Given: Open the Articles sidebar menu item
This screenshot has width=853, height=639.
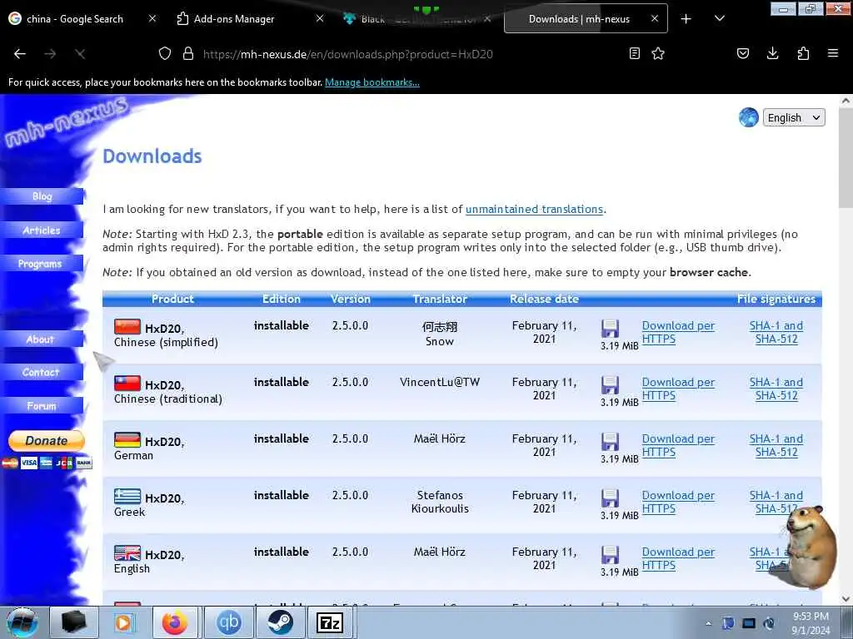Looking at the screenshot, I should pyautogui.click(x=42, y=230).
